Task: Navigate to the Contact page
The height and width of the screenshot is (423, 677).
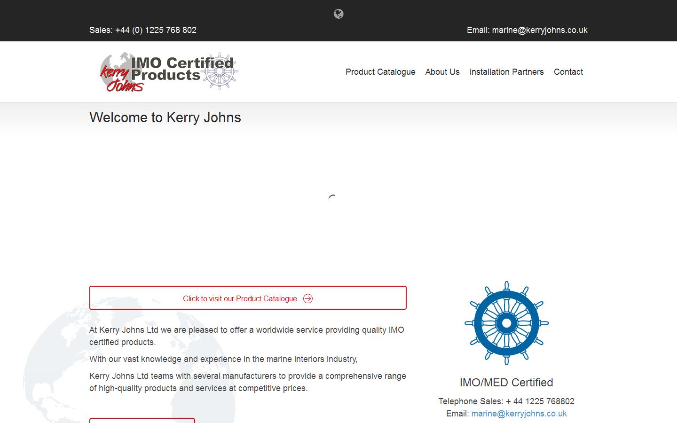Action: tap(568, 72)
